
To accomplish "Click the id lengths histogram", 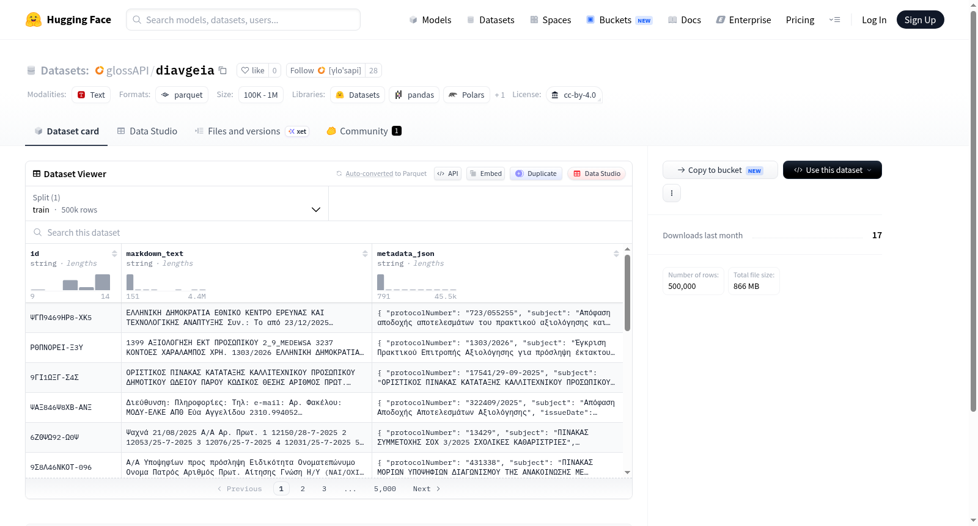I will [70, 282].
